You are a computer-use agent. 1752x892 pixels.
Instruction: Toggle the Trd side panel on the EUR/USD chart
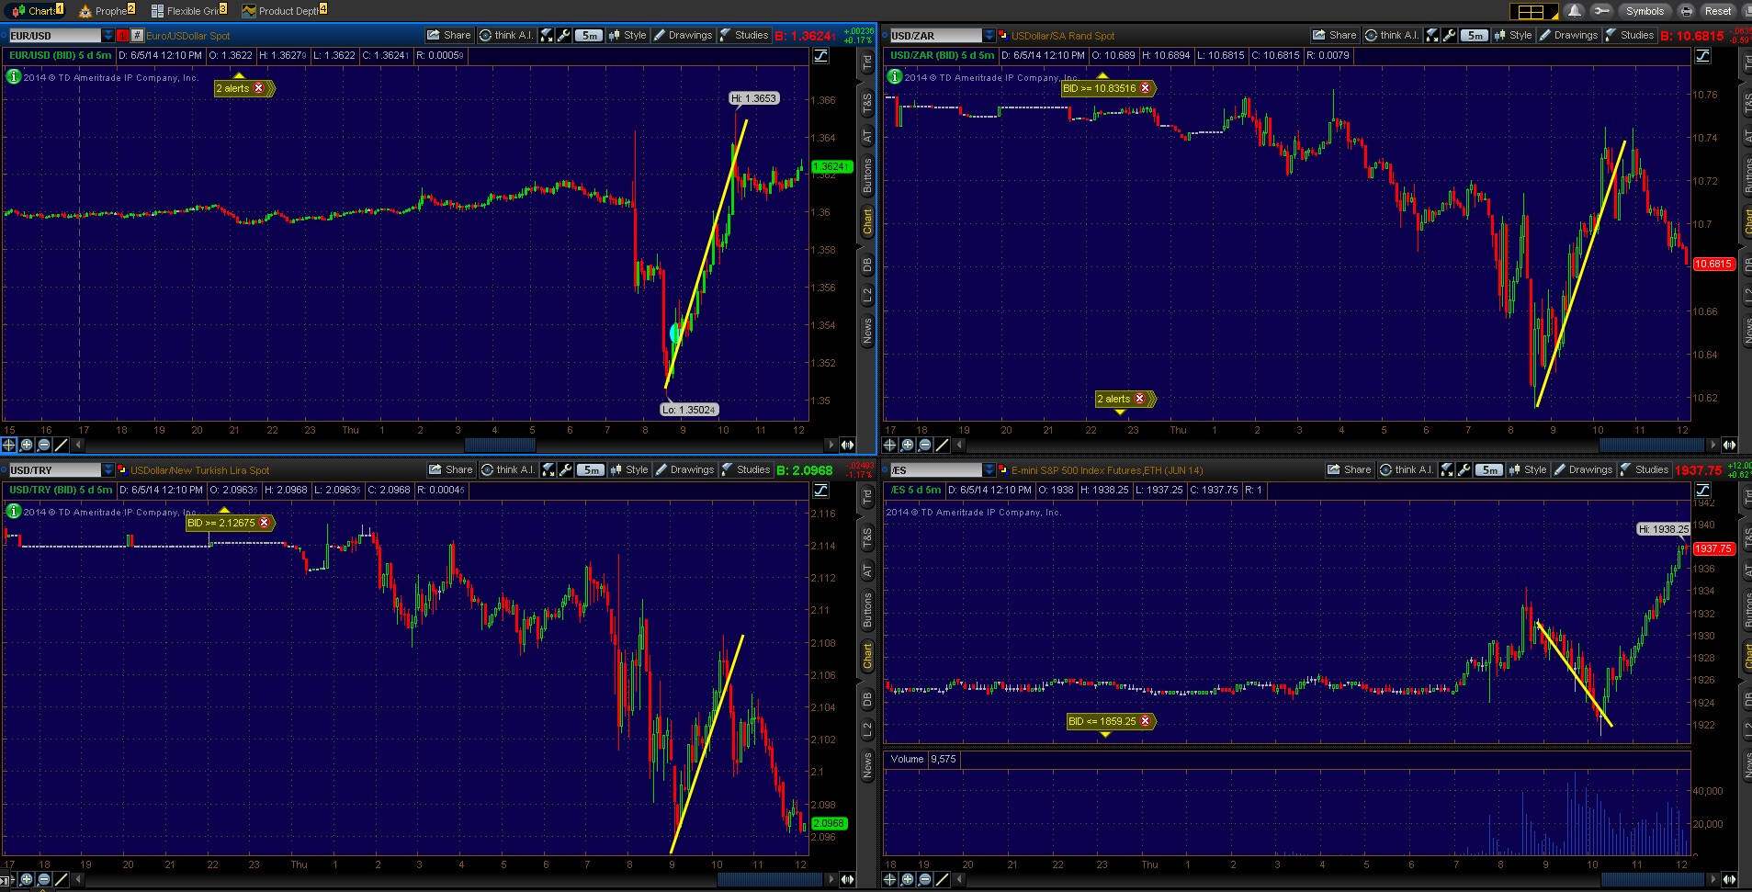(866, 62)
